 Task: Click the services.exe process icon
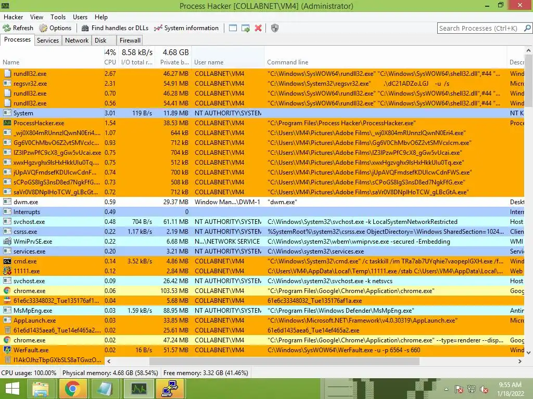click(x=7, y=251)
